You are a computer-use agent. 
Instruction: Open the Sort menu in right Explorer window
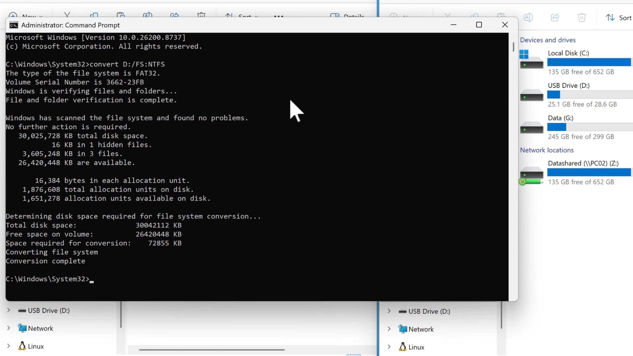coord(618,18)
